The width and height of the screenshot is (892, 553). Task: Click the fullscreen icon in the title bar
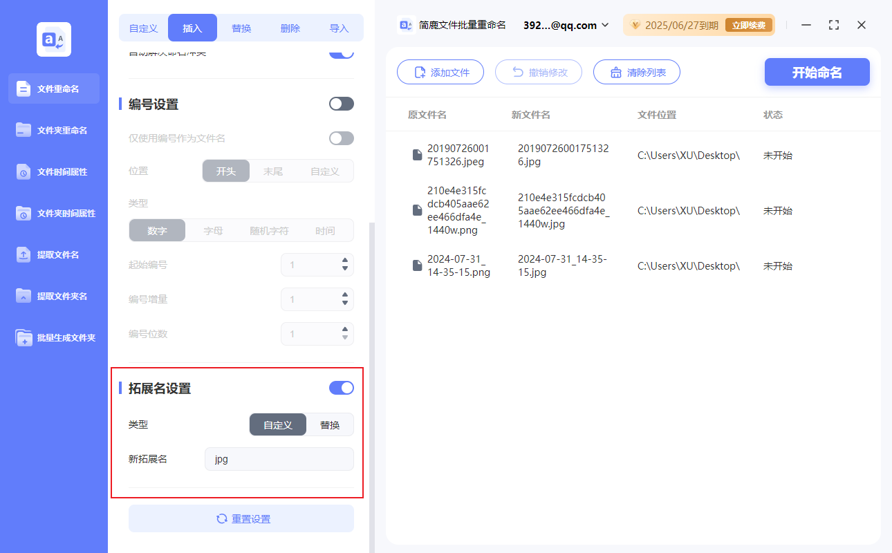tap(833, 25)
